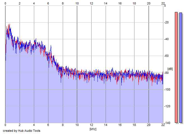The image size is (186, 134).
Task: Click the blue channel level meter bar
Action: click(x=181, y=68)
